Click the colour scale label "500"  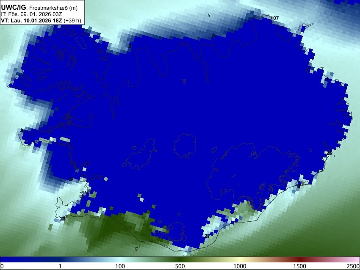point(180,266)
